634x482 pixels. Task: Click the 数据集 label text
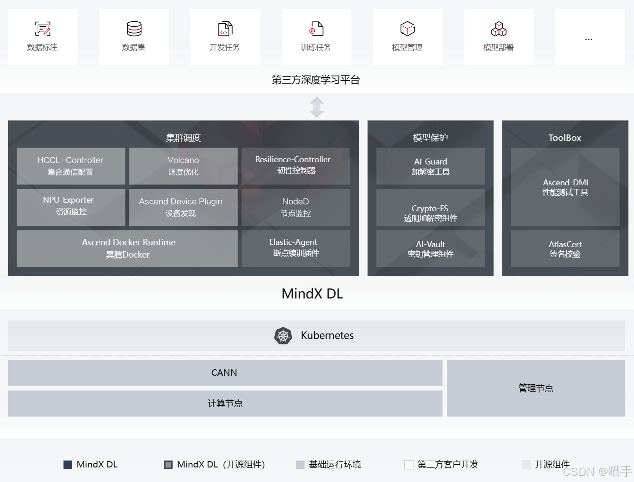coord(134,47)
